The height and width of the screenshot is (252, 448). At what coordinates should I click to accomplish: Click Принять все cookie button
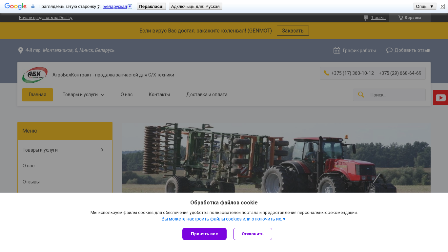[204, 234]
